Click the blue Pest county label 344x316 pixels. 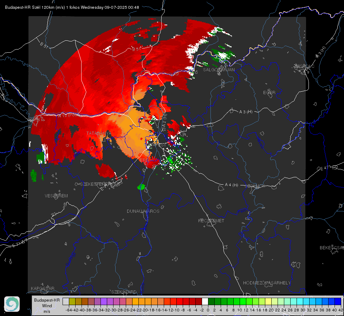(241, 211)
